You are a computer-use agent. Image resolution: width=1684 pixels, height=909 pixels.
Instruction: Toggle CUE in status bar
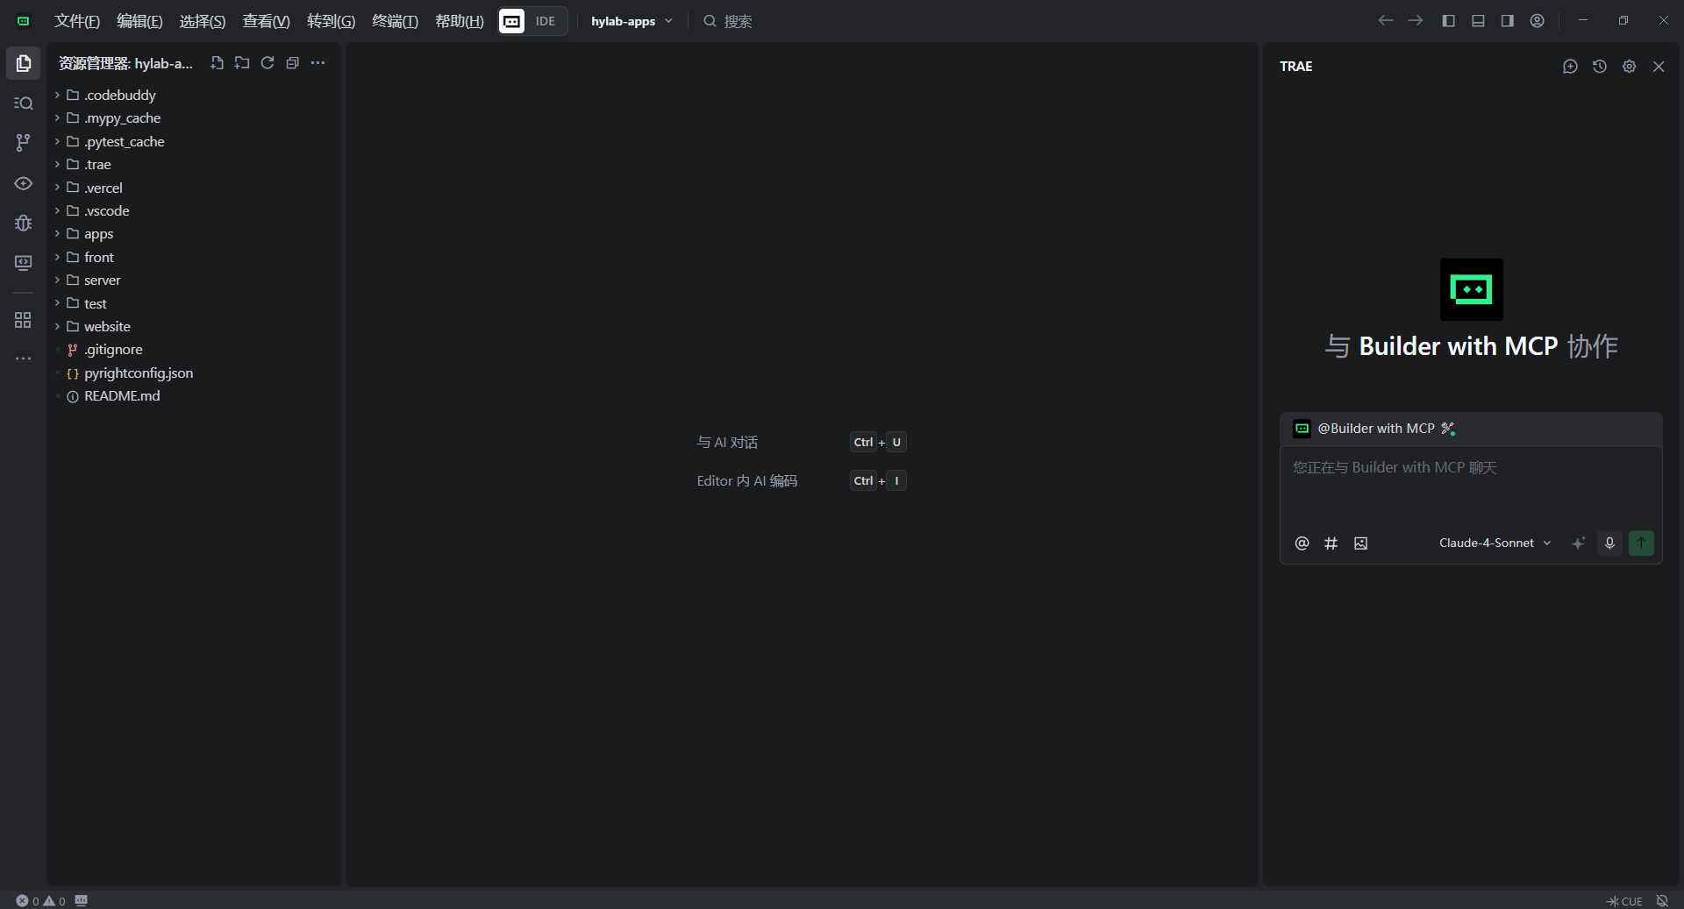click(x=1624, y=901)
